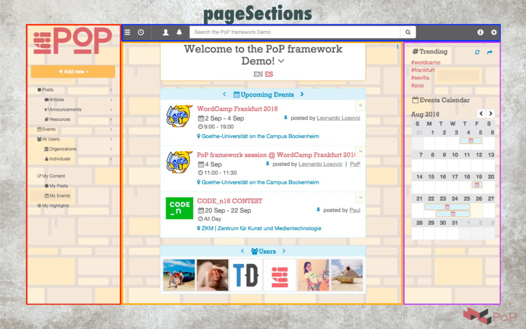The height and width of the screenshot is (329, 526).
Task: Click the calendar event on Aug 4
Action: point(471,141)
